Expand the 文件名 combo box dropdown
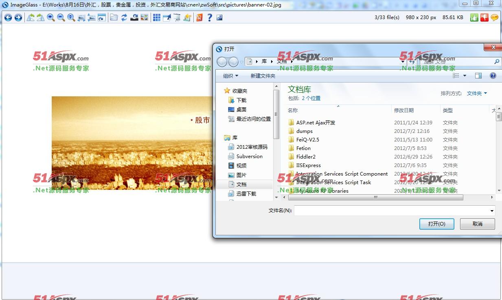Screen dimensions: 502x300 pos(492,211)
